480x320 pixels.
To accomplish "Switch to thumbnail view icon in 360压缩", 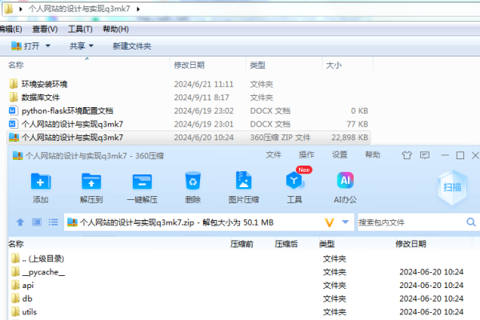I will point(37,222).
